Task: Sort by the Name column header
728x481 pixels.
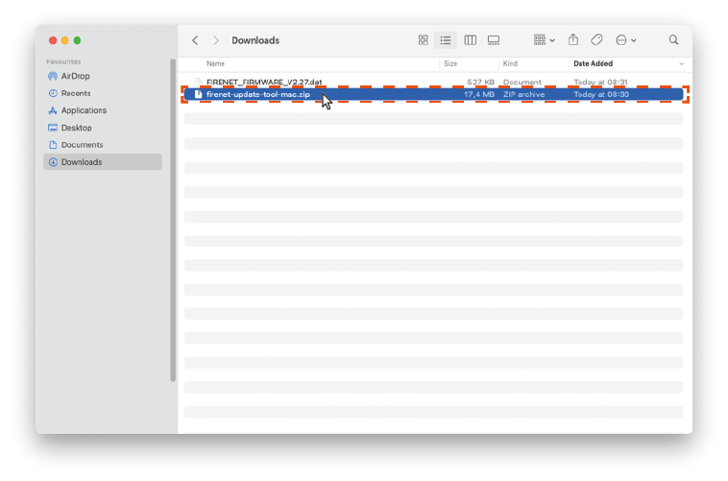Action: tap(215, 63)
